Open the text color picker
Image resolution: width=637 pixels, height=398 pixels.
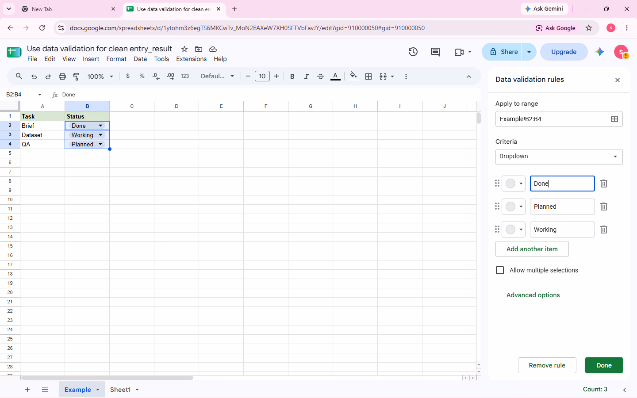[x=335, y=77]
